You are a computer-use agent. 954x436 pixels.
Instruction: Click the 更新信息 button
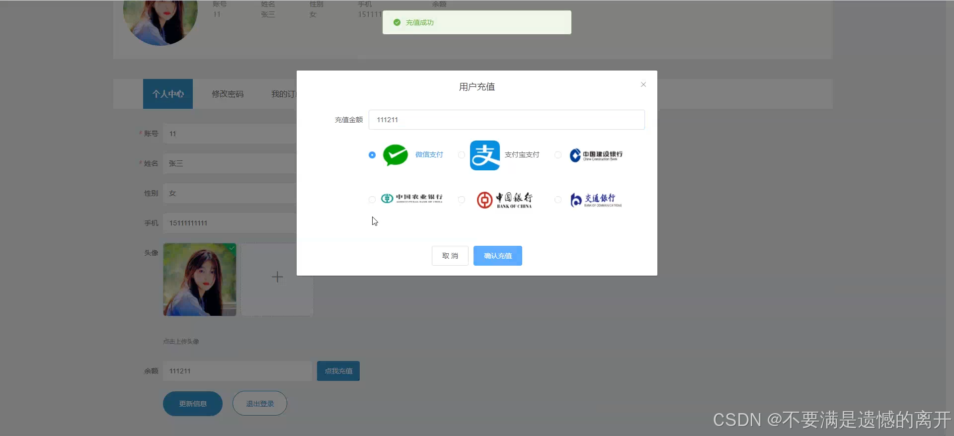(x=193, y=404)
